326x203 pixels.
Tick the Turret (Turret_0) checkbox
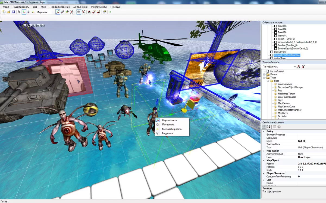(275, 39)
